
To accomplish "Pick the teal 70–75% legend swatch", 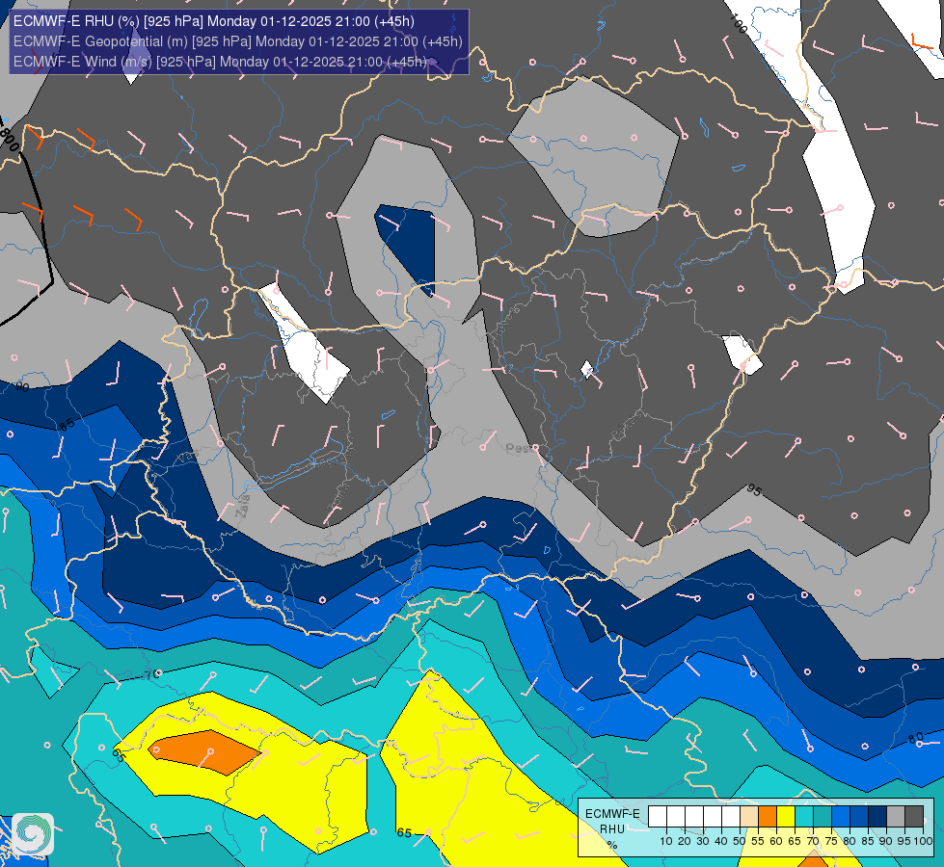I will point(823,817).
